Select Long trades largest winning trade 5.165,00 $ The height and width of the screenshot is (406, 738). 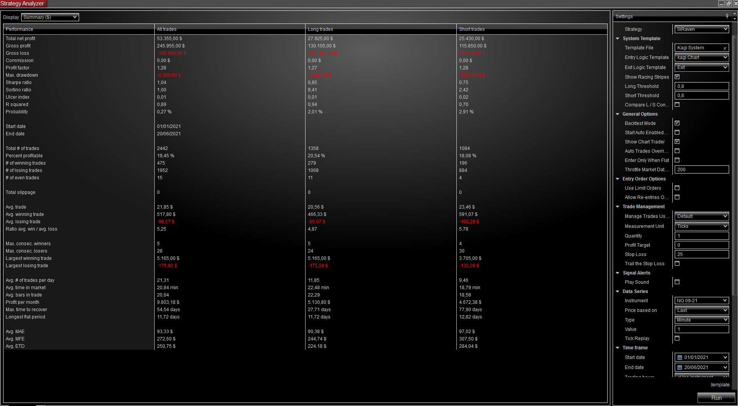[319, 258]
